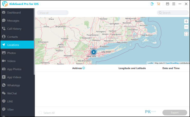Screen dimensions: 190x117
Task: Toggle fullscreen map view
Action: (x=186, y=34)
